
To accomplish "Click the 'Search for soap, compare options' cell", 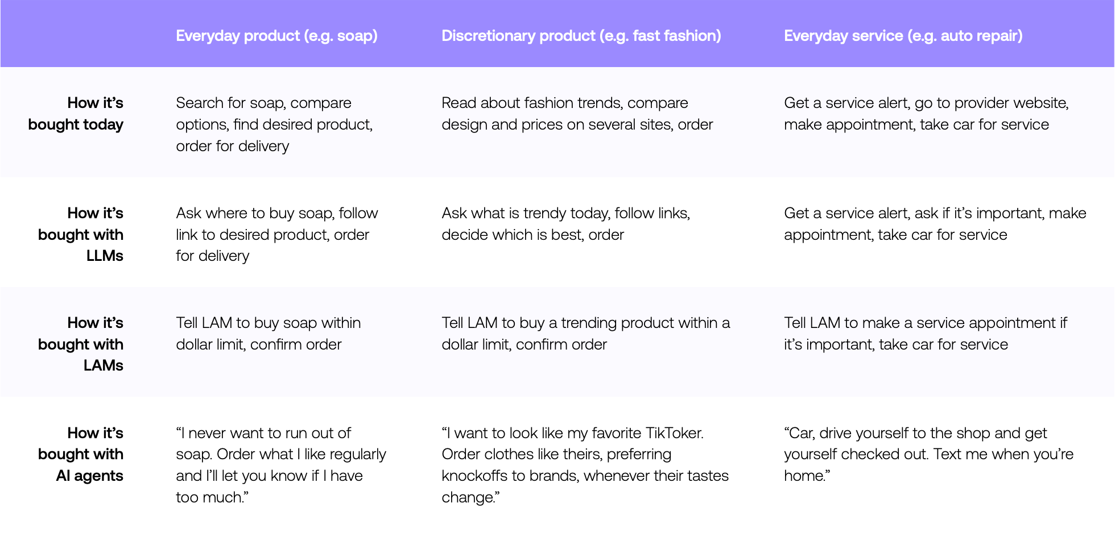I will tap(274, 124).
